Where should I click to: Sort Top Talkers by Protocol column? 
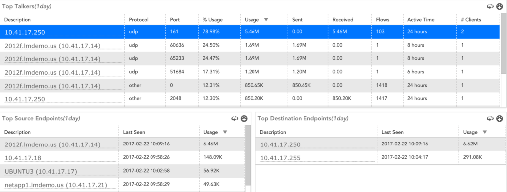point(139,20)
